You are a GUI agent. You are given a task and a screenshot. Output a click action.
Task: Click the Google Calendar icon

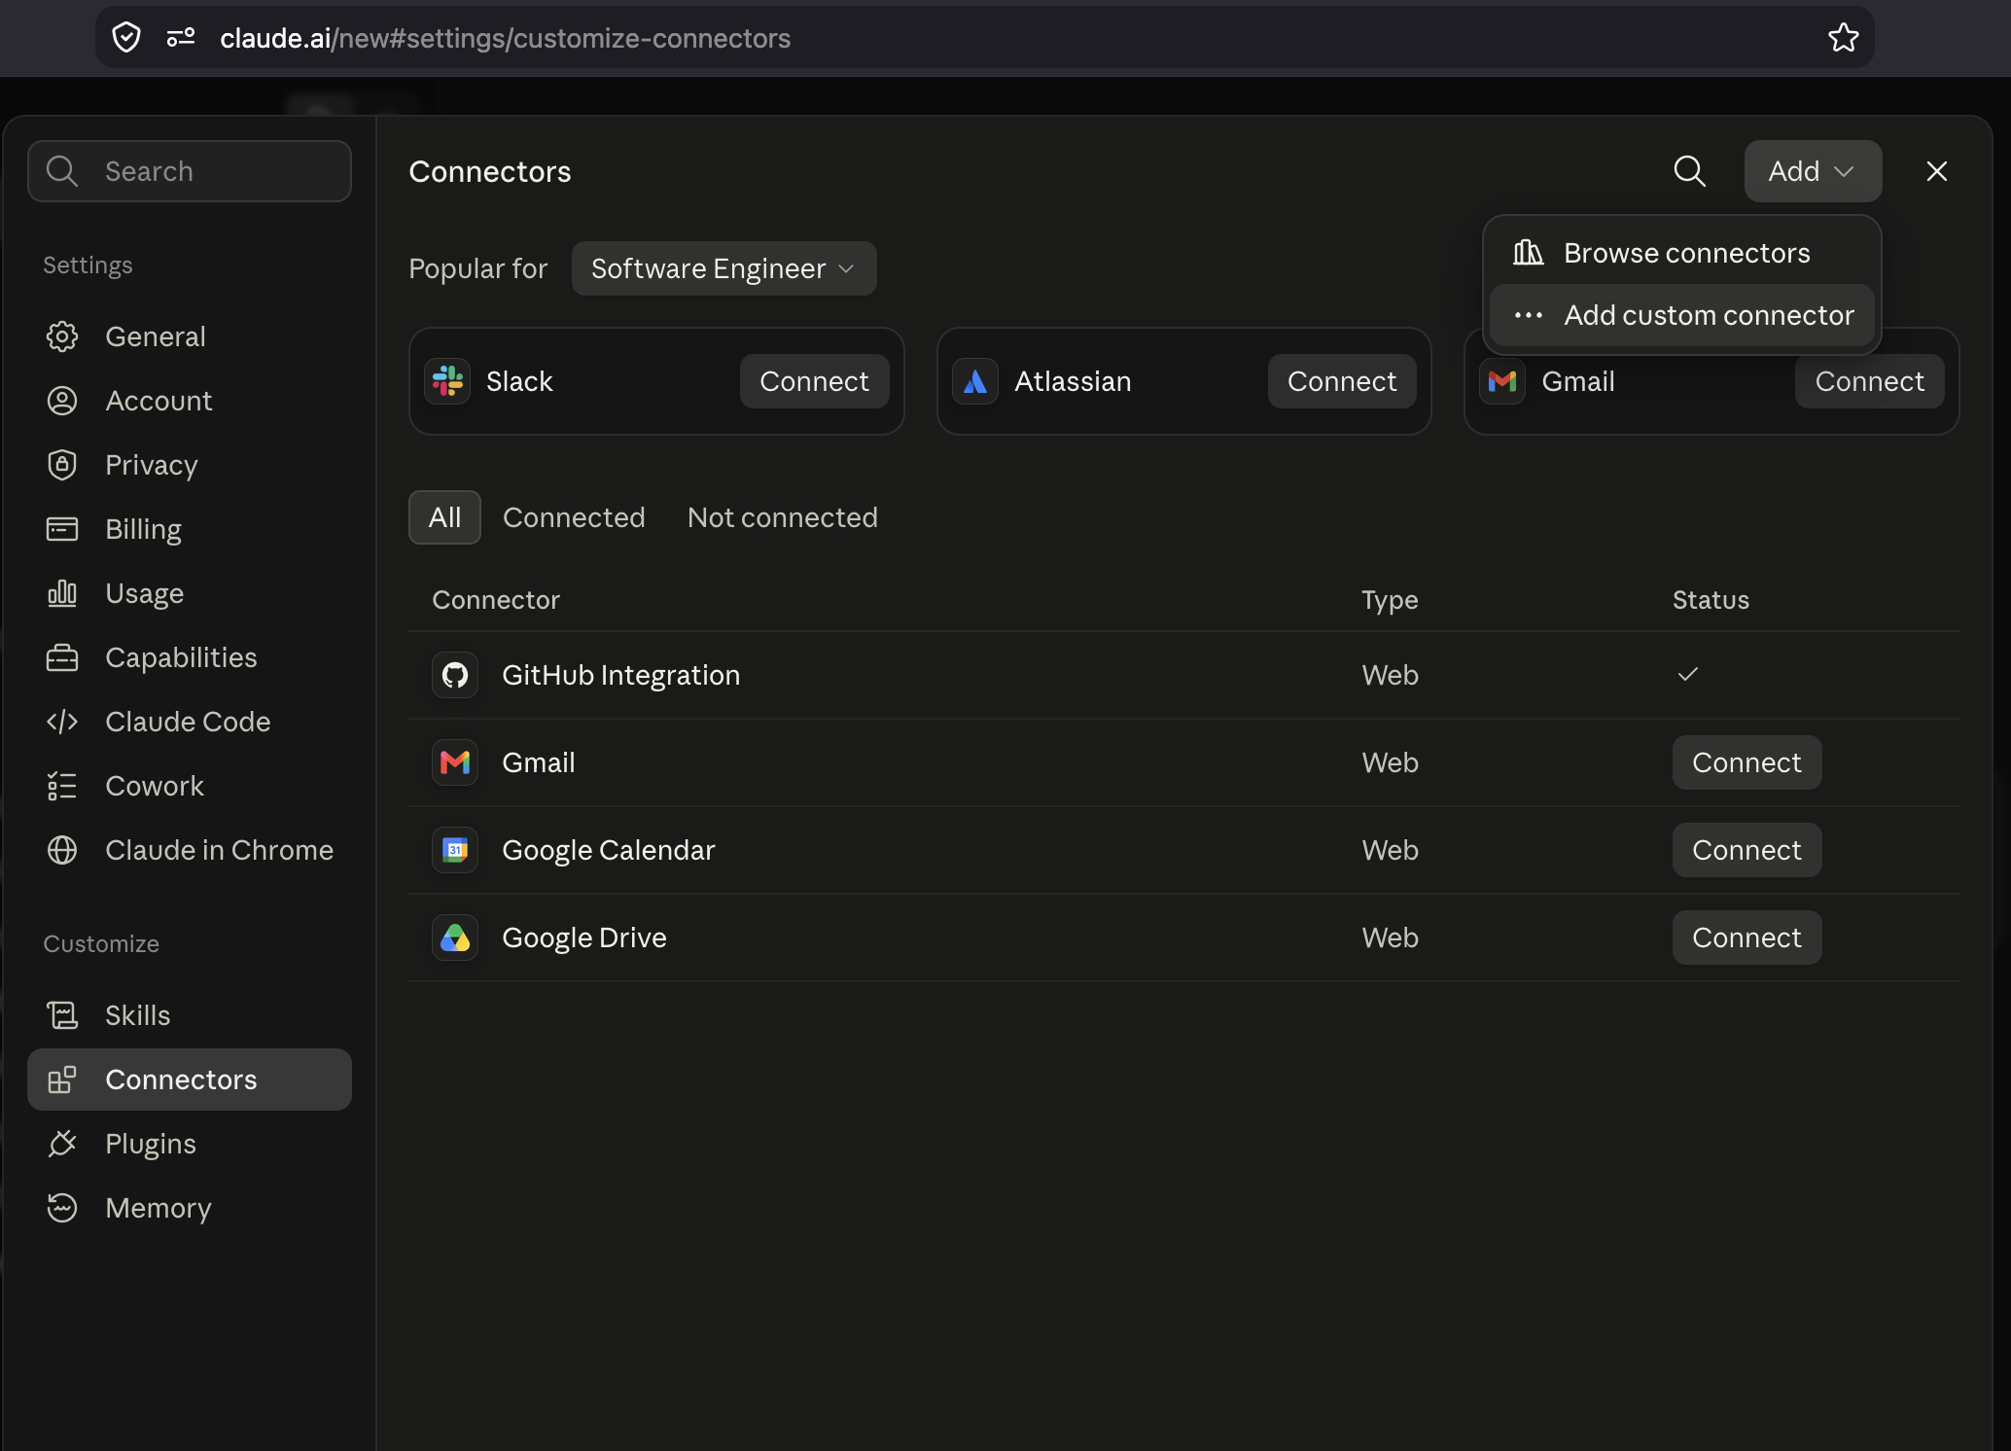pos(455,850)
